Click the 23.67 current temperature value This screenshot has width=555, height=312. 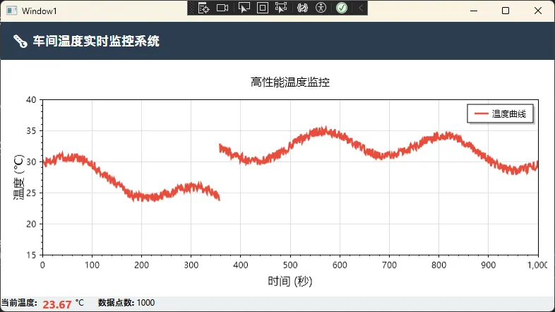pyautogui.click(x=57, y=304)
